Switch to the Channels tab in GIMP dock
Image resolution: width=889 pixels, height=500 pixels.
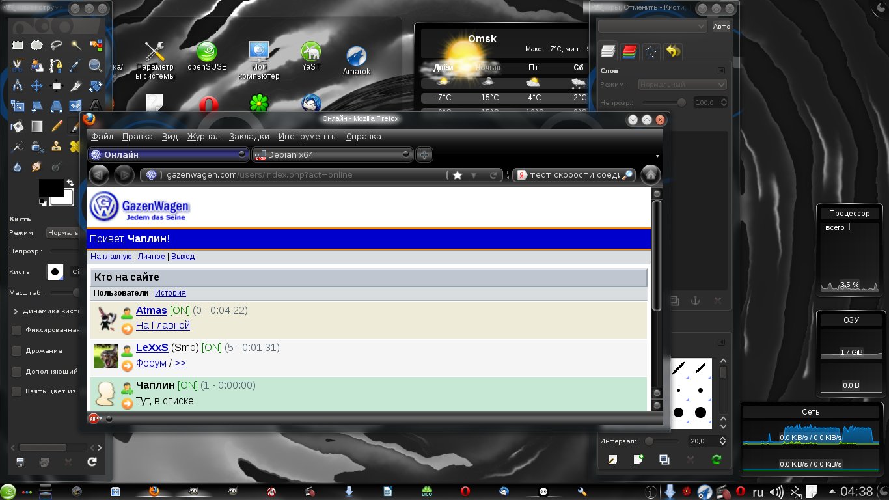click(629, 51)
